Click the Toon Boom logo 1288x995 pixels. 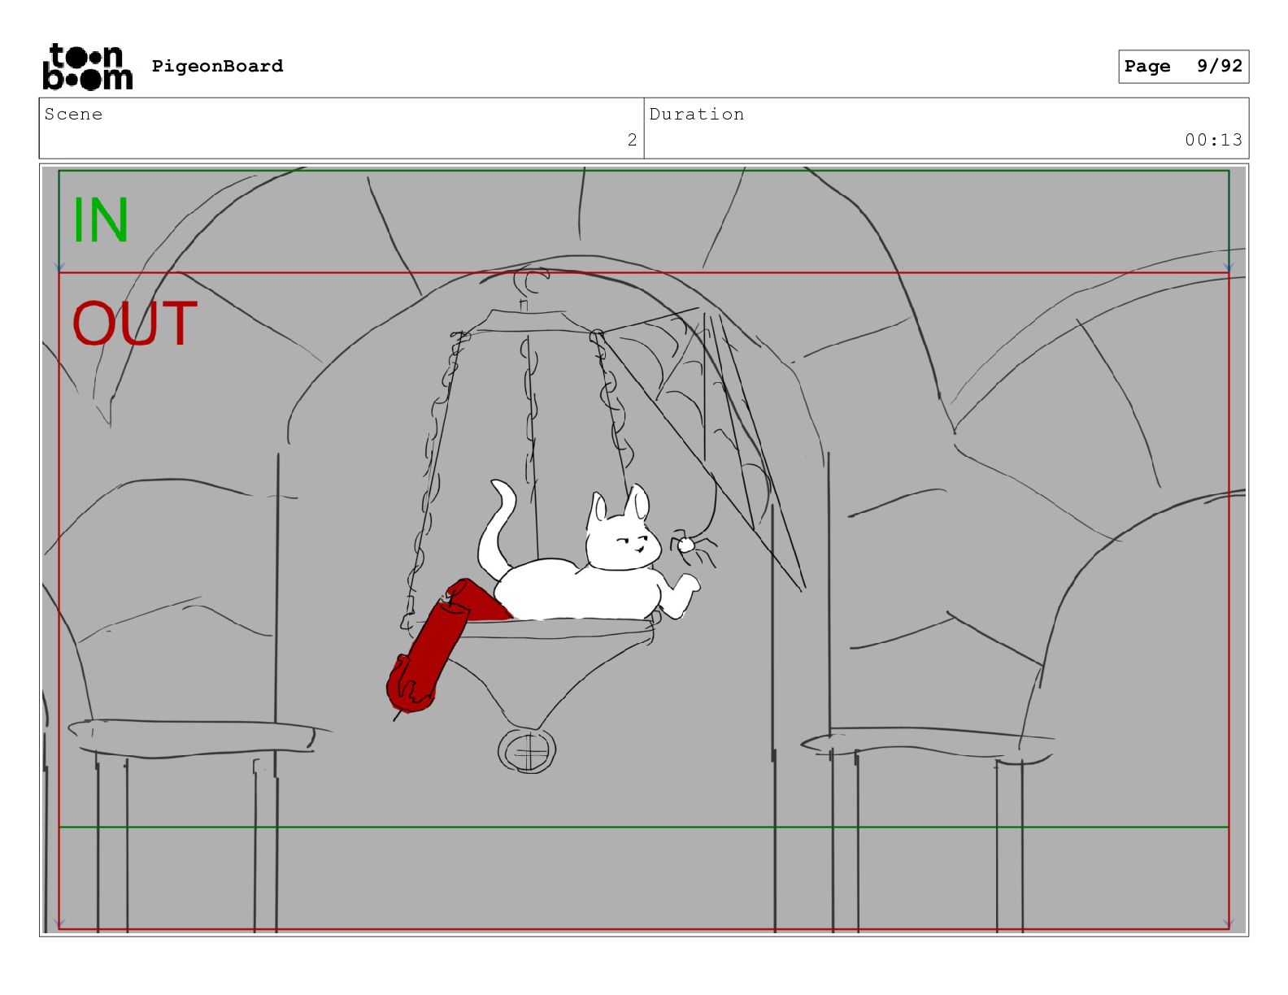point(87,67)
